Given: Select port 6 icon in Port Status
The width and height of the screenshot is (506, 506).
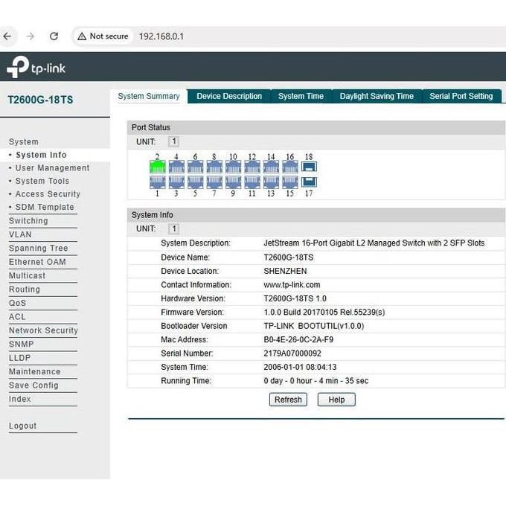Looking at the screenshot, I should point(195,167).
